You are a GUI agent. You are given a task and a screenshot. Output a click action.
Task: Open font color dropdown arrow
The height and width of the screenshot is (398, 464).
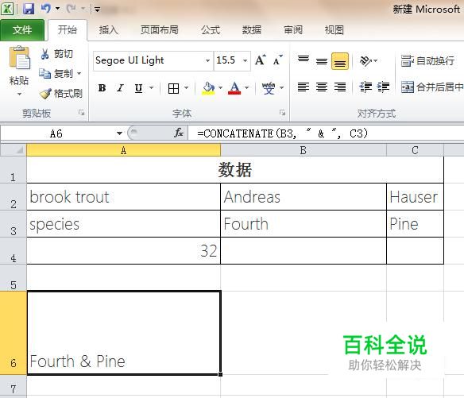coord(247,88)
